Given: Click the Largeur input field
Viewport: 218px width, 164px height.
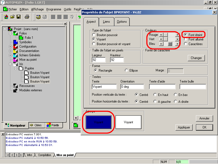Looking at the screenshot, I should click(x=99, y=60).
